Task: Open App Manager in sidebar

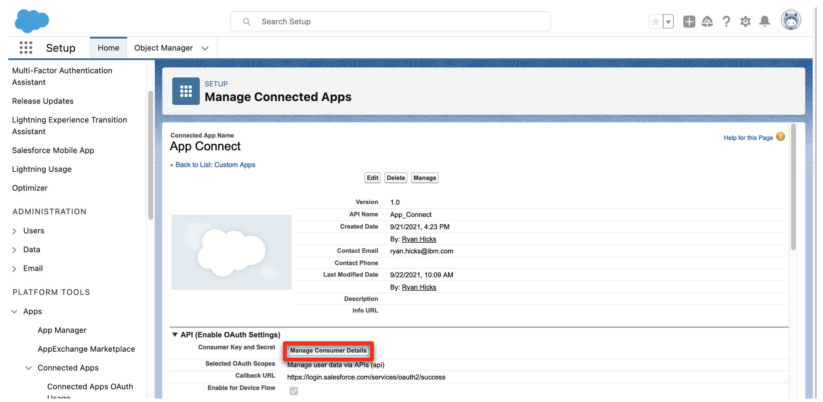Action: tap(62, 330)
